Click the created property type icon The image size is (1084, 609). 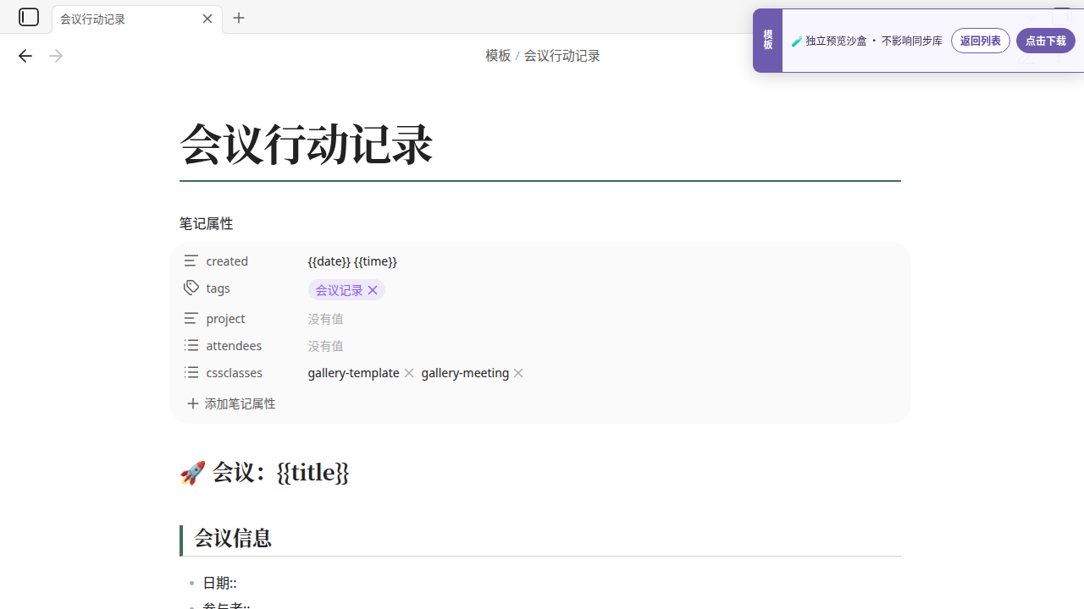coord(191,261)
